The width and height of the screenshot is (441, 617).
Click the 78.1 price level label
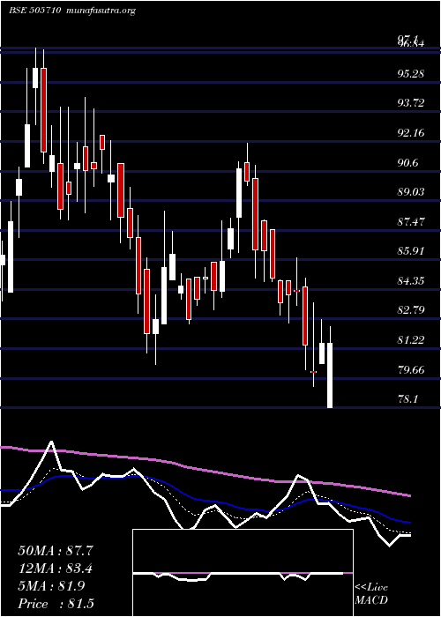tap(407, 399)
